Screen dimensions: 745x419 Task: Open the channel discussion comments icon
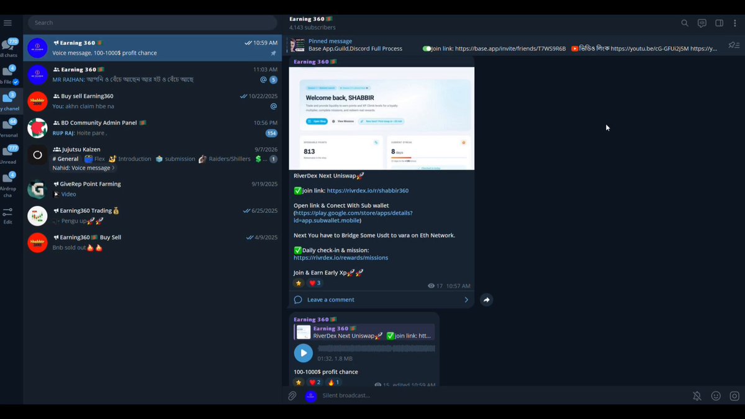click(702, 23)
